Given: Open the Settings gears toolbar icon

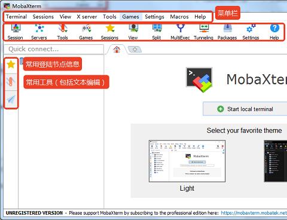Looking at the screenshot, I should [x=251, y=32].
